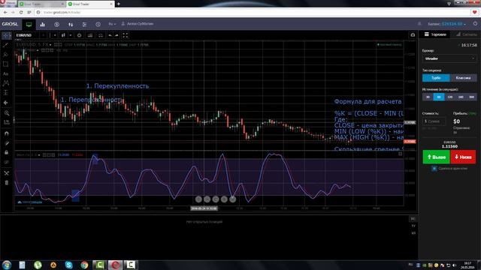Image resolution: width=481 pixels, height=270 pixels.
Task: Select the Турбо option type
Action: (x=436, y=78)
